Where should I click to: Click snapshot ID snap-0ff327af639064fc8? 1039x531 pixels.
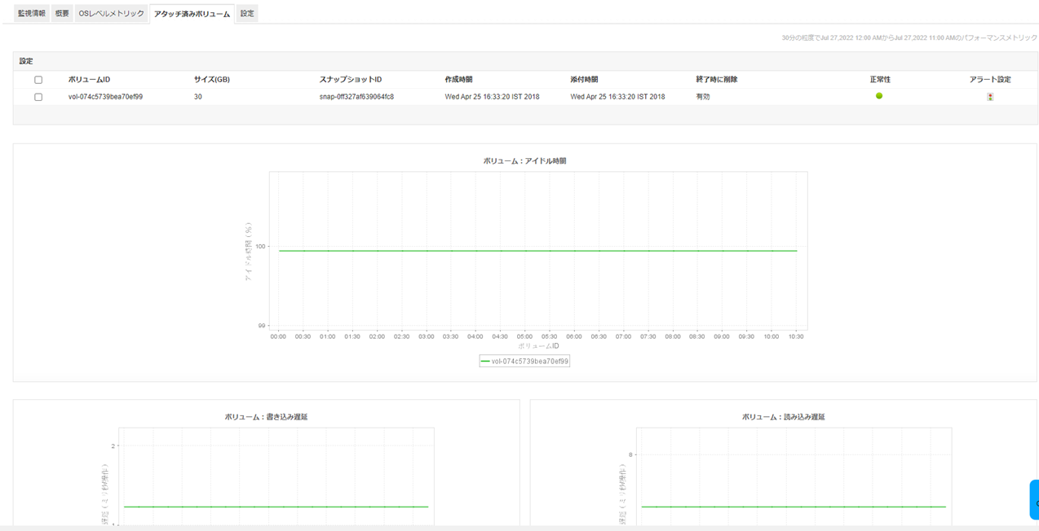[x=356, y=97]
